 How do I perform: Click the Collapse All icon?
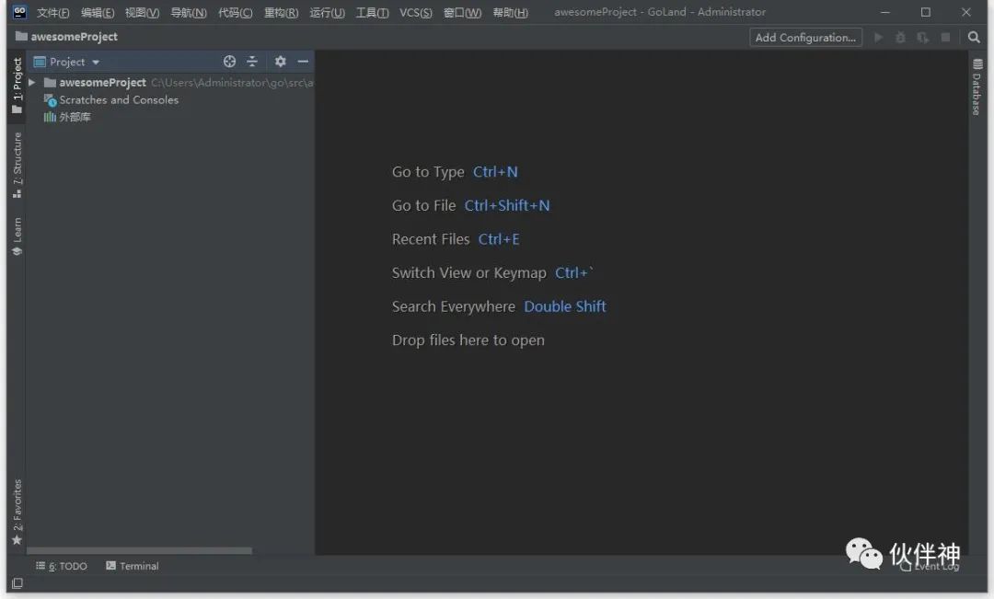pos(252,62)
